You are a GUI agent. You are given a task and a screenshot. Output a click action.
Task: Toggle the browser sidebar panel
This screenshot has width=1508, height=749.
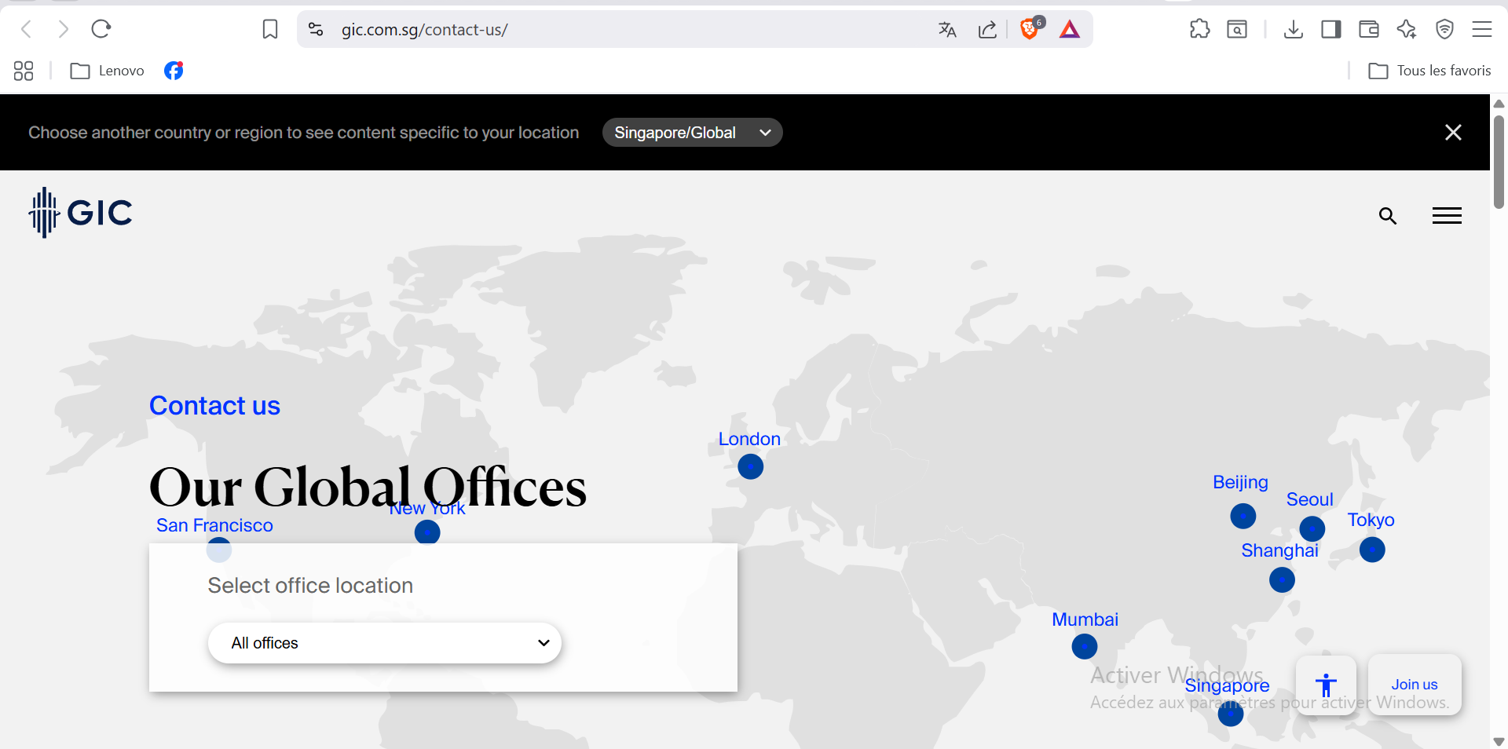coord(1330,30)
